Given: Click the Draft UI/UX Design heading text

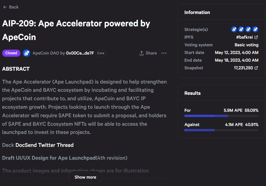Looking at the screenshot, I should coord(49,158).
